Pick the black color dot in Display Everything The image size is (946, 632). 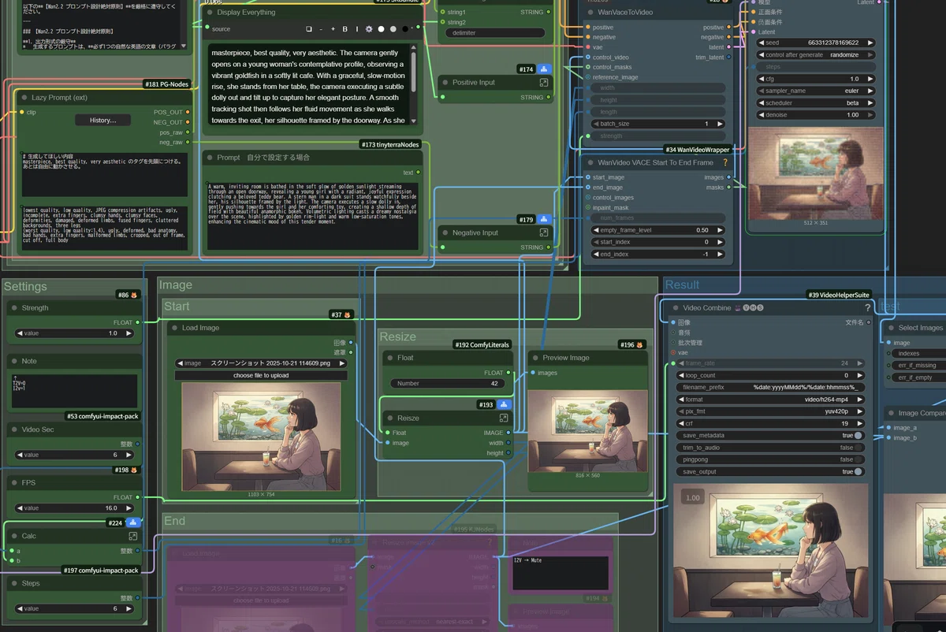[404, 29]
